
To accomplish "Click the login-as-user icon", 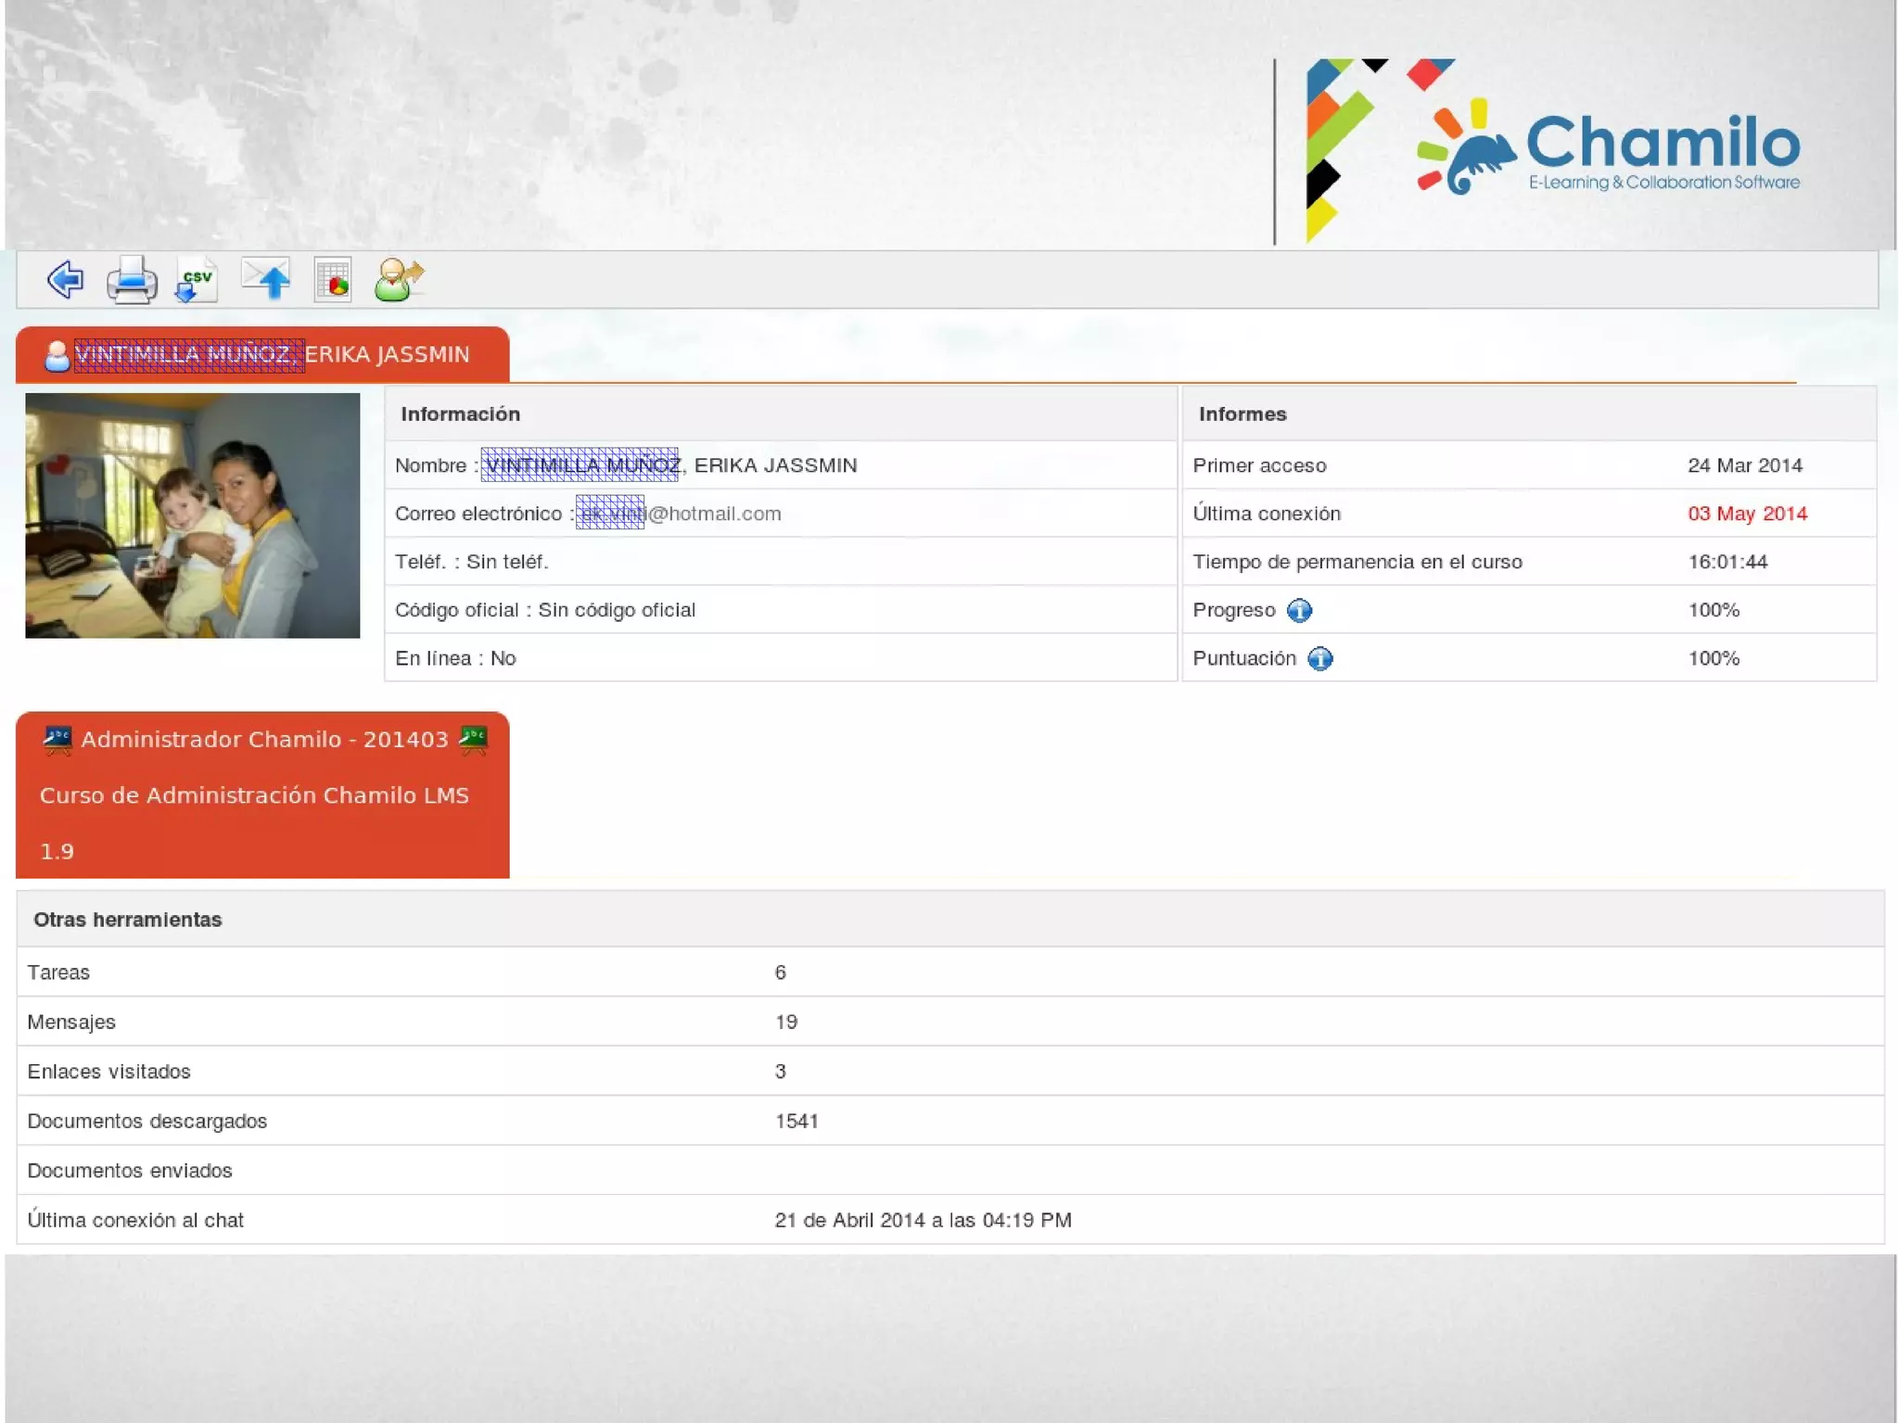I will point(399,280).
